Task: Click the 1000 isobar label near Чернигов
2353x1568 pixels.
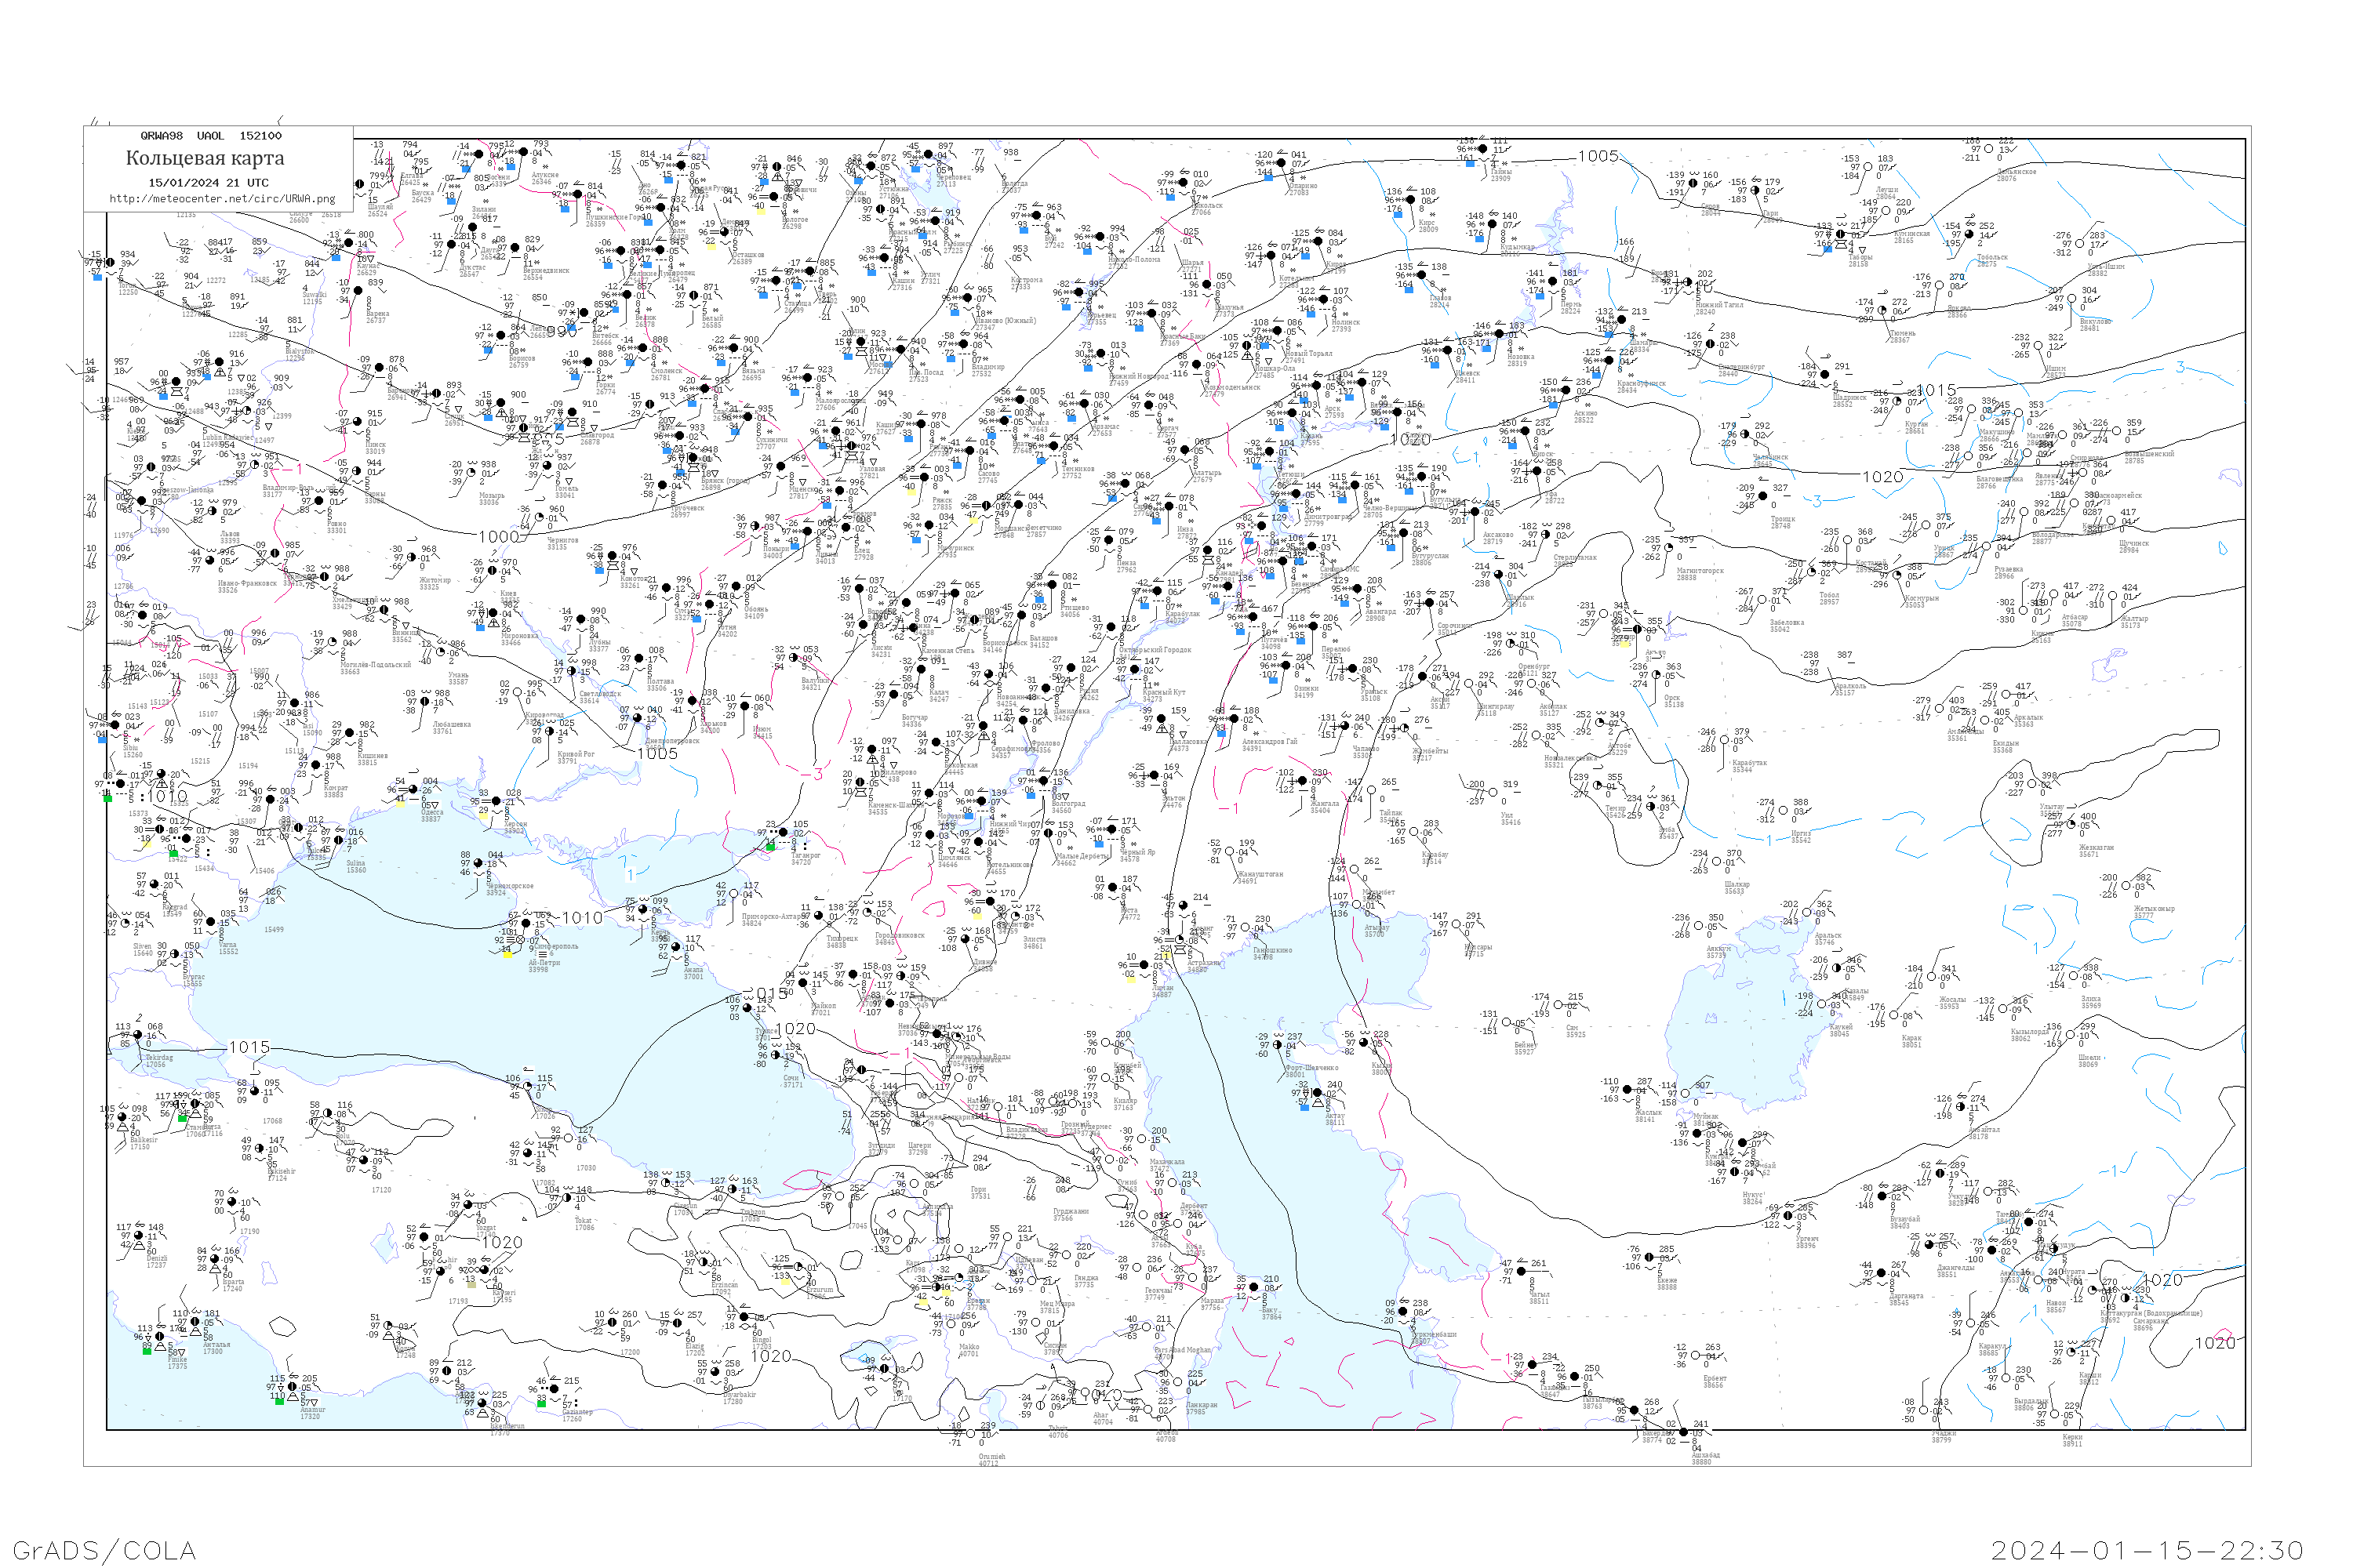Action: [498, 537]
